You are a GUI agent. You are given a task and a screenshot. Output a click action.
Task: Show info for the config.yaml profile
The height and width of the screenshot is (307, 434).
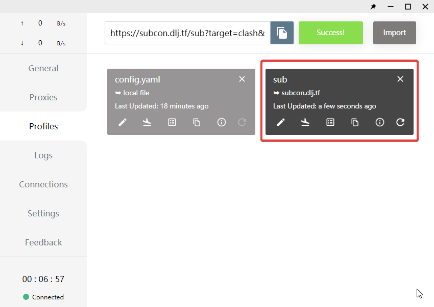click(x=222, y=122)
